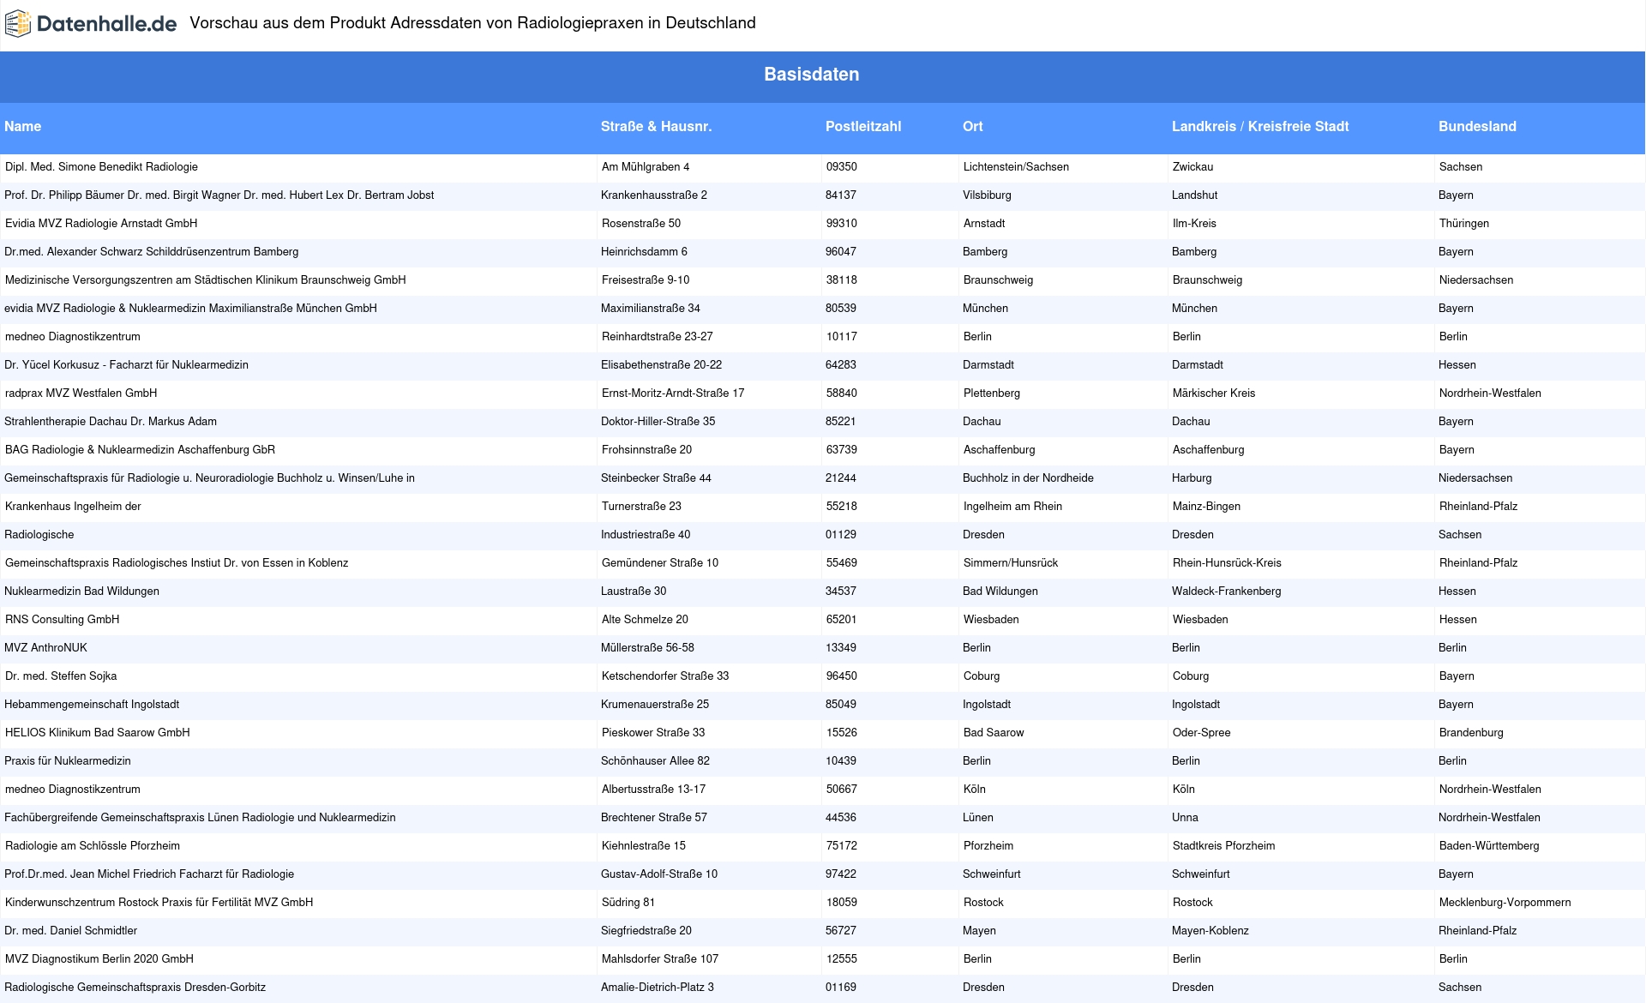Select Landkreis / Kreisfreie Stadt column header
The width and height of the screenshot is (1646, 1003).
tap(1260, 127)
